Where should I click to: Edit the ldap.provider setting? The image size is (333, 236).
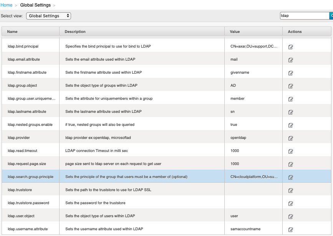290,139
